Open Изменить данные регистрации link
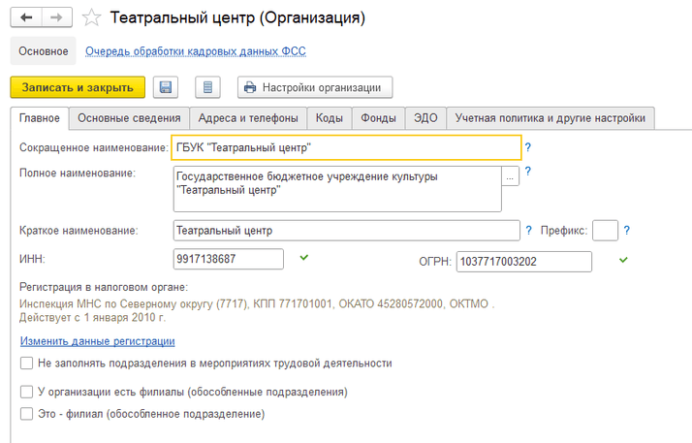 tap(97, 341)
